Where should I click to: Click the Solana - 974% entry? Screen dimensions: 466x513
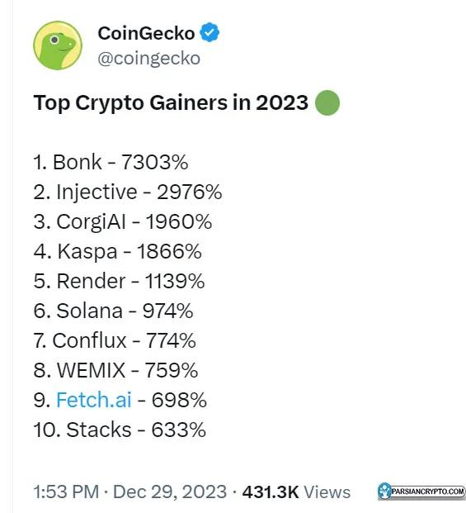point(113,311)
